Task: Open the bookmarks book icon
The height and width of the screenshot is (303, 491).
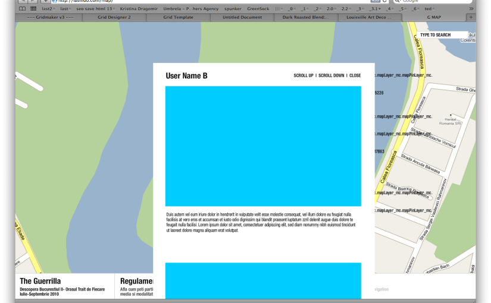Action: [x=22, y=9]
